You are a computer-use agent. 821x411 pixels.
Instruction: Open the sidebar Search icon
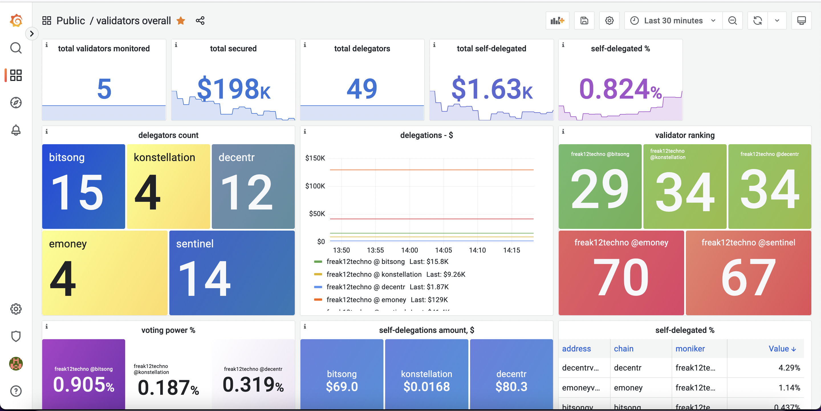pyautogui.click(x=16, y=48)
